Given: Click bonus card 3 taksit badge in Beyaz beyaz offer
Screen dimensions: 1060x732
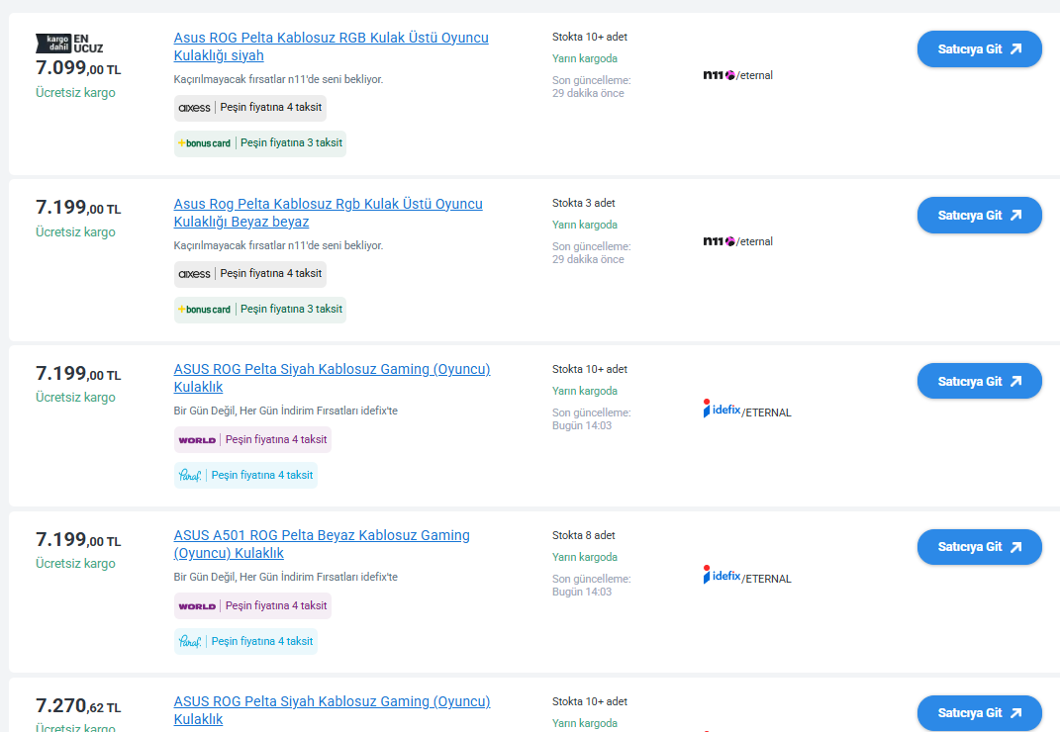Looking at the screenshot, I should [260, 310].
